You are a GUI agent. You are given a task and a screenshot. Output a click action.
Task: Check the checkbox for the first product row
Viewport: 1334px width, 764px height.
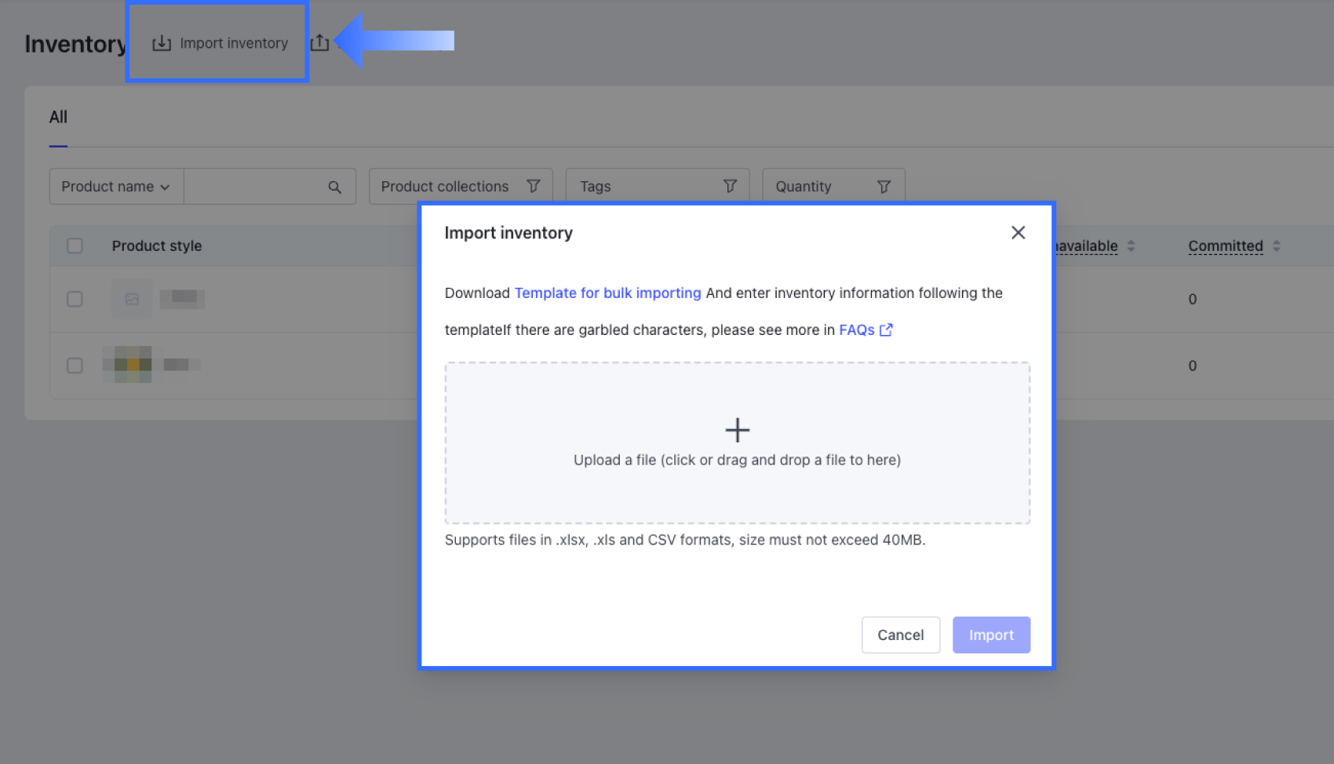pos(75,299)
